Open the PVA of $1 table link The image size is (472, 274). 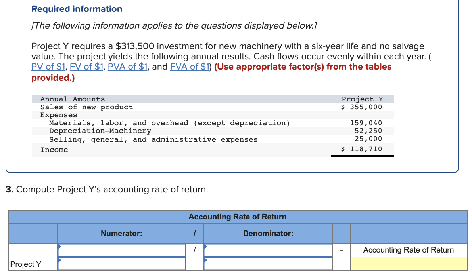click(127, 67)
